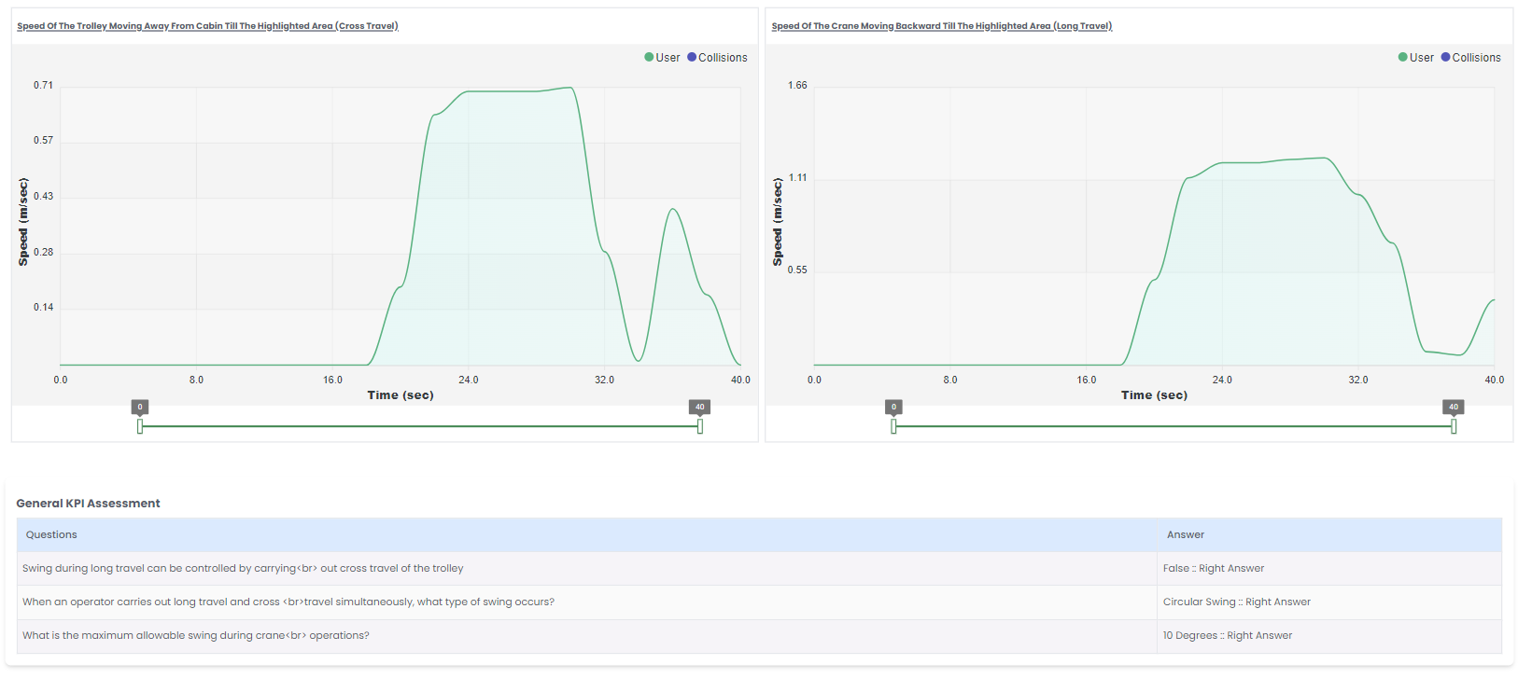The image size is (1518, 678).
Task: Click the '40' slider label under crane chart
Action: [1454, 407]
